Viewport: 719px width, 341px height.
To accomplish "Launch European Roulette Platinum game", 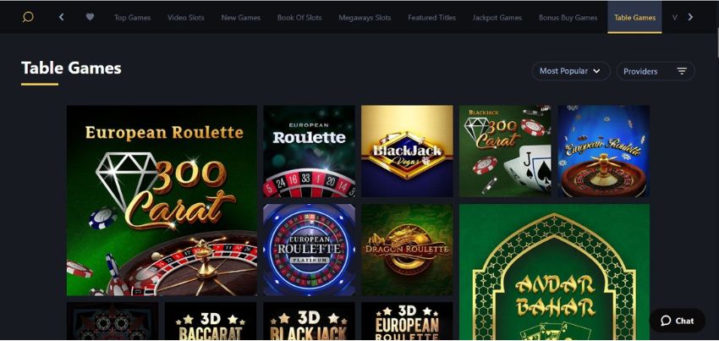I will pyautogui.click(x=309, y=250).
